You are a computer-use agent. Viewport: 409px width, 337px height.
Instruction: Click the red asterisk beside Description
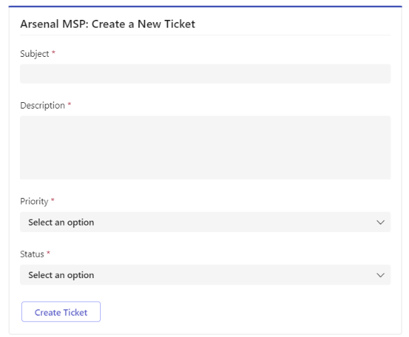pos(70,104)
